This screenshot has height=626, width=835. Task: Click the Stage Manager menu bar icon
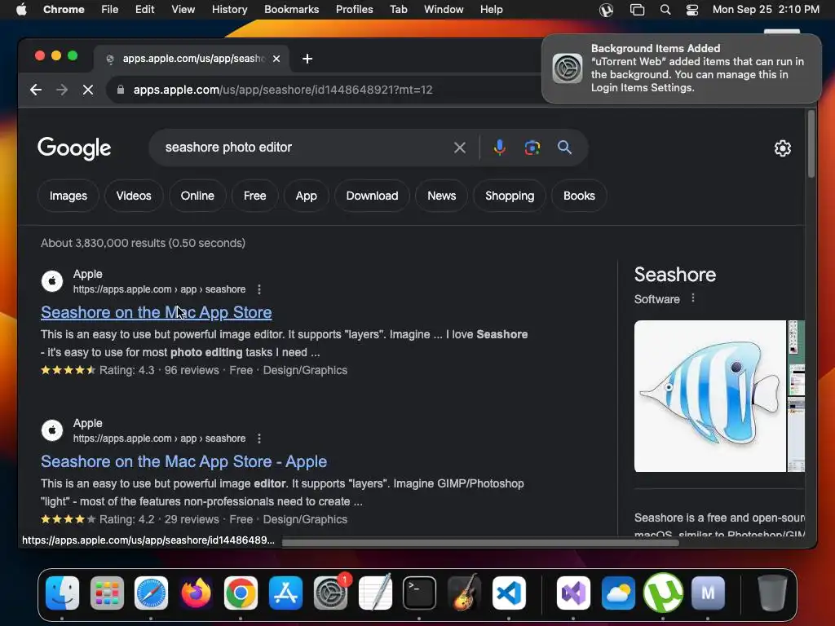[x=637, y=10]
